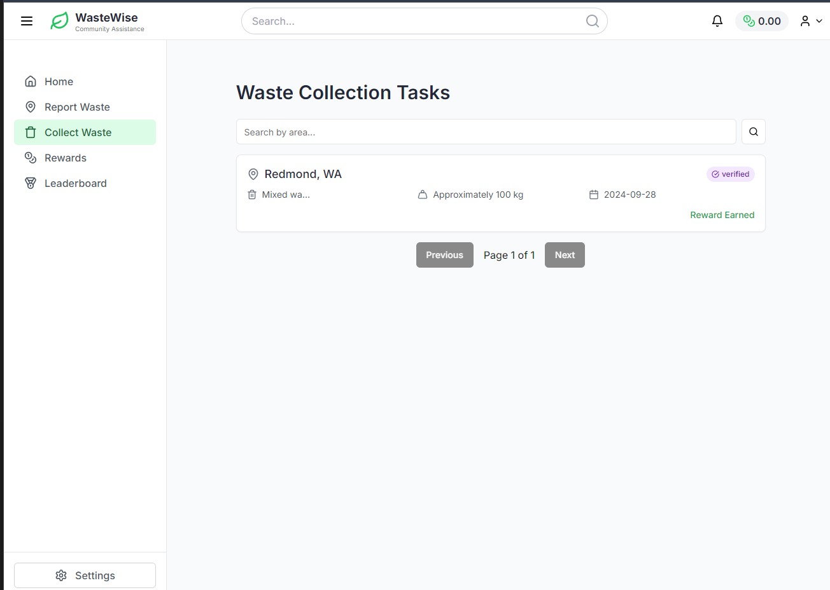Click the user profile icon
This screenshot has width=830, height=590.
click(805, 21)
